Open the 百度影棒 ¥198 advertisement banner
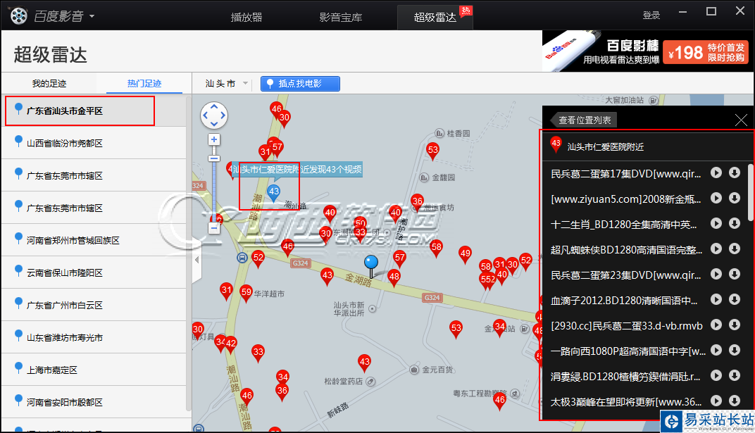755x433 pixels. click(648, 51)
